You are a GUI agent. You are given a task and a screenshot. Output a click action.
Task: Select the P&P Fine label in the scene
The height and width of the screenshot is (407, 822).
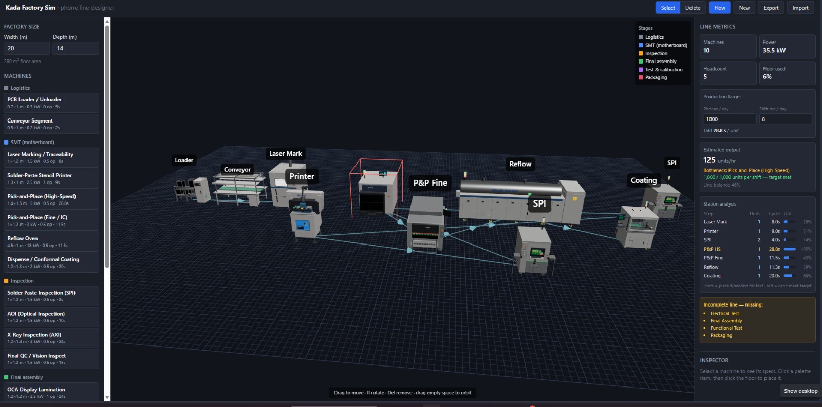click(x=431, y=182)
